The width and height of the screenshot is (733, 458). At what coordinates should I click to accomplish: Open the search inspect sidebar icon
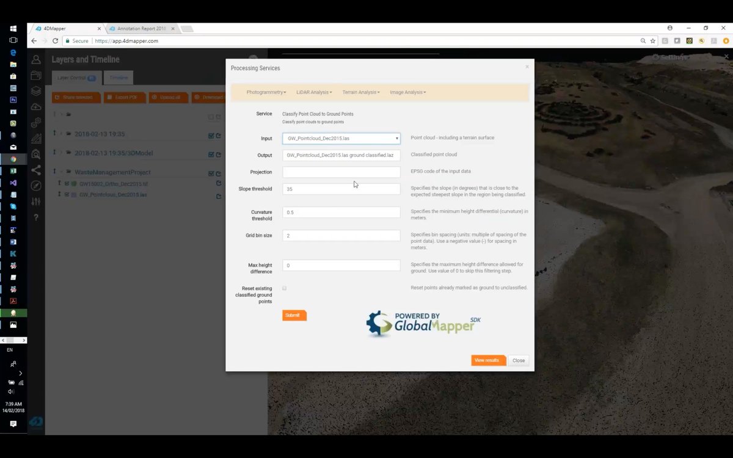coord(36,154)
